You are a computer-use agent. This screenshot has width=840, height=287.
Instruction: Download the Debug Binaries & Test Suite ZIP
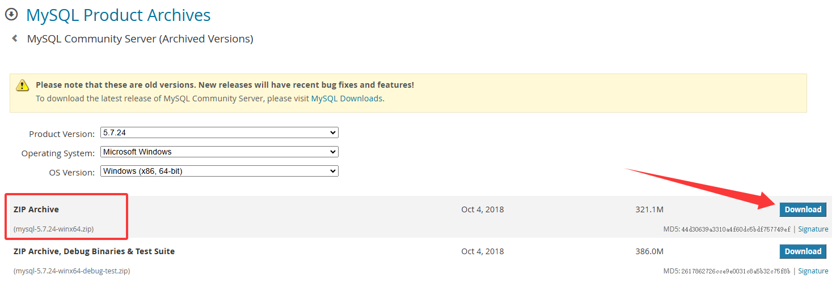tap(803, 251)
